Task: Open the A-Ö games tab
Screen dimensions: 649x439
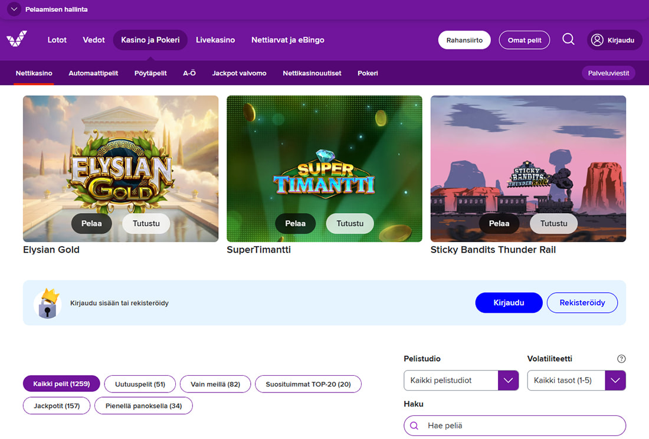Action: (x=189, y=73)
